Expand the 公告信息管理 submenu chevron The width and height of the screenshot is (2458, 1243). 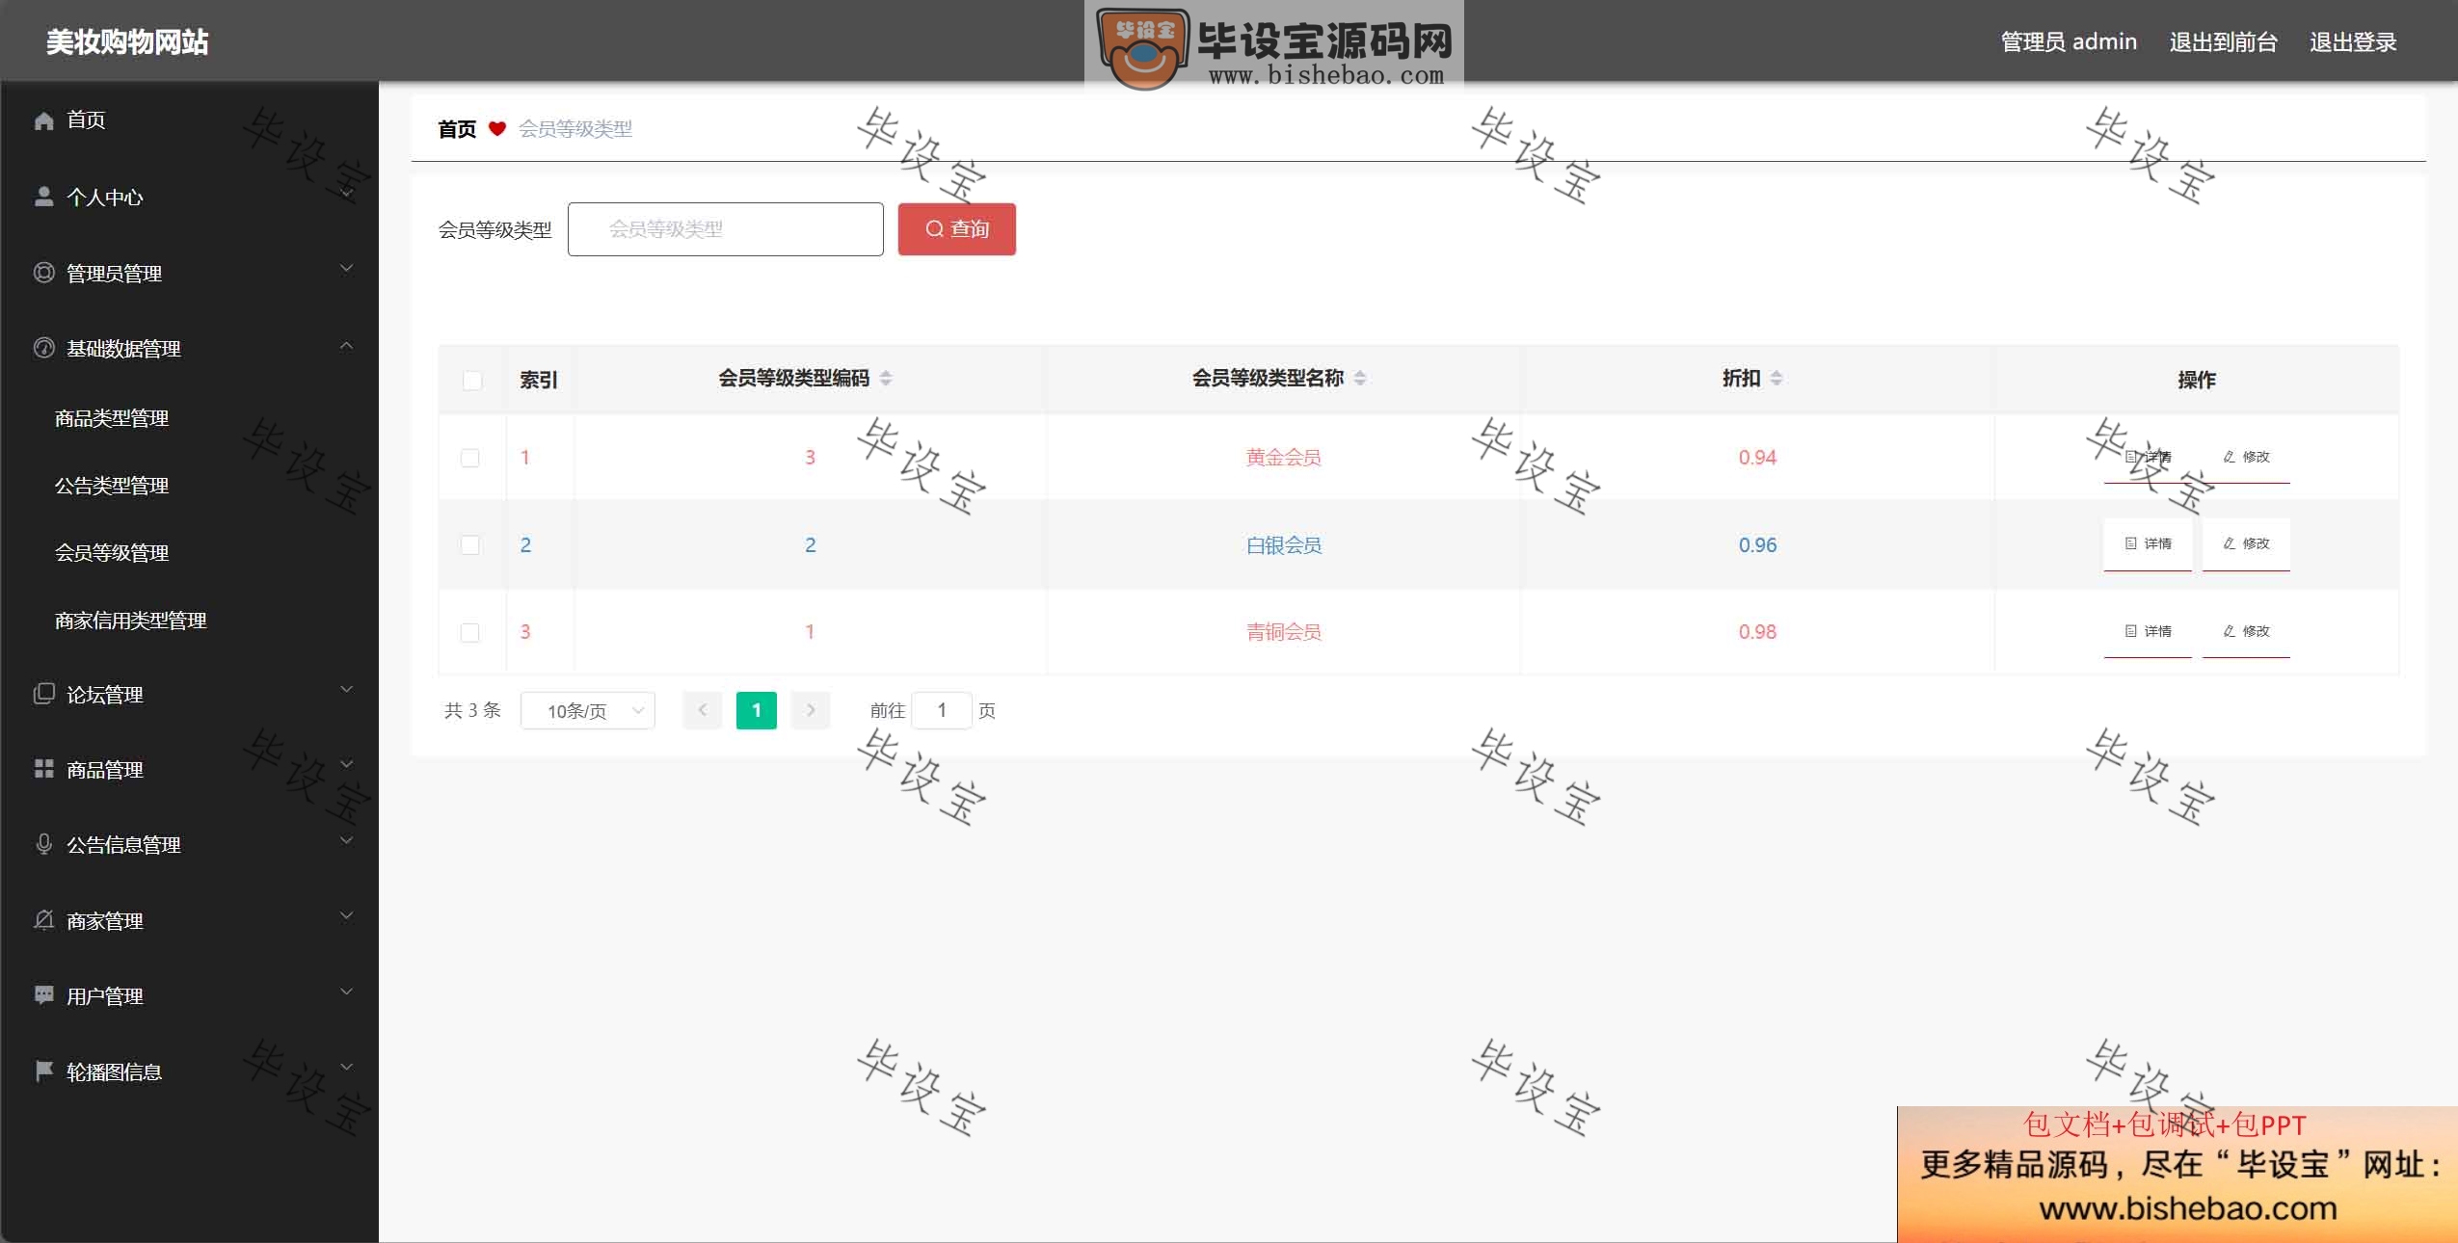click(x=347, y=841)
